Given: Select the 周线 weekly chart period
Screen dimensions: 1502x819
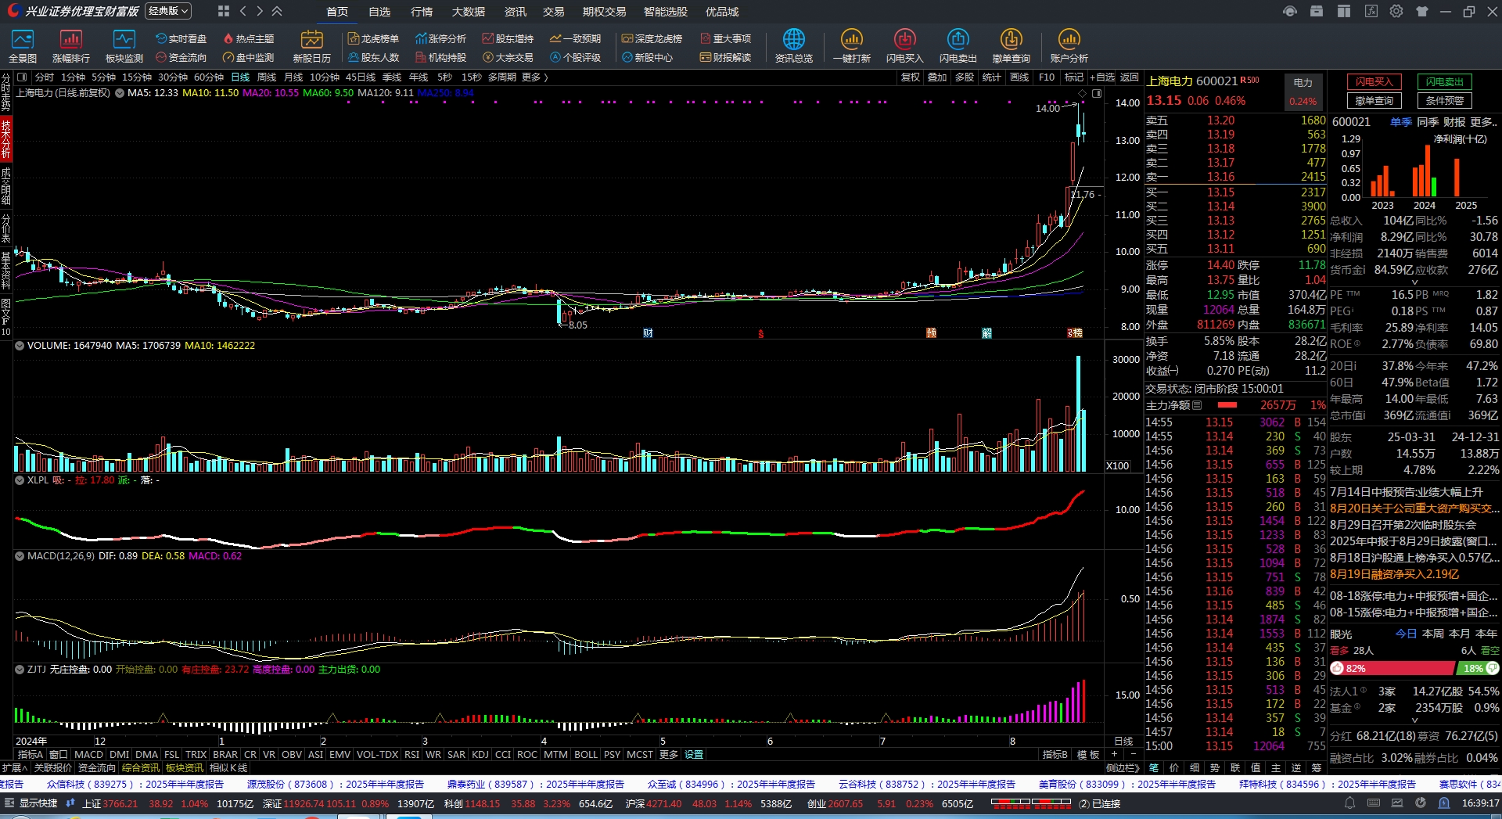Looking at the screenshot, I should [267, 77].
